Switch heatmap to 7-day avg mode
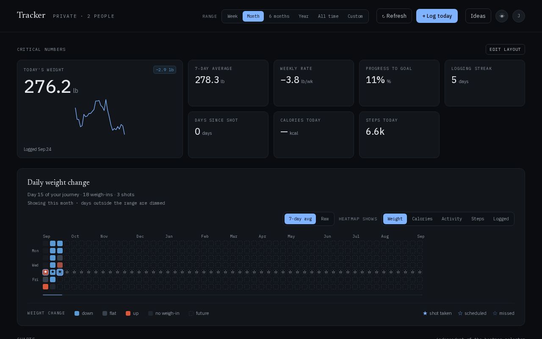 300,219
